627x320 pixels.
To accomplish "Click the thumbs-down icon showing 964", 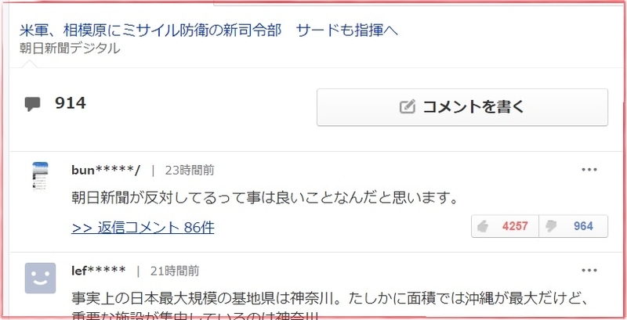I will (x=551, y=227).
